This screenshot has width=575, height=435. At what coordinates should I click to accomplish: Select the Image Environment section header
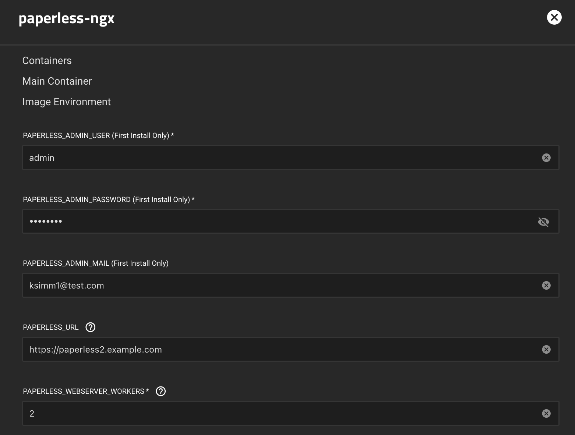pyautogui.click(x=67, y=102)
